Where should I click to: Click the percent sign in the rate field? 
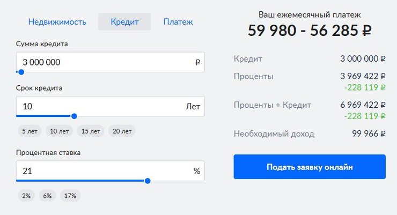click(x=197, y=171)
